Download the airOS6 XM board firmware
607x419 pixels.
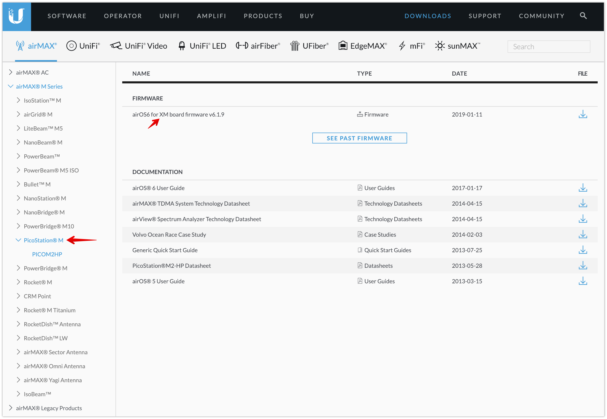pos(583,114)
